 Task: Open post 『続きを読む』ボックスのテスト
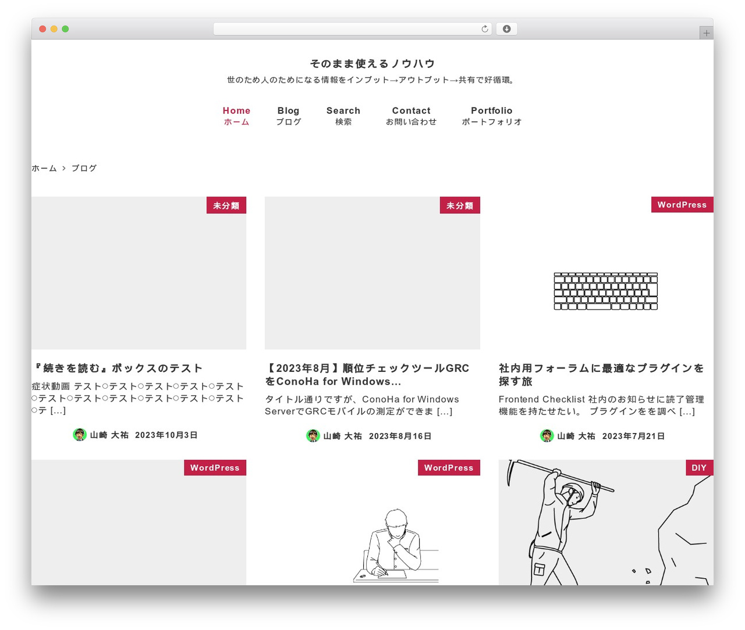click(x=118, y=368)
